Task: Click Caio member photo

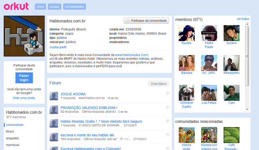Action: (231, 93)
